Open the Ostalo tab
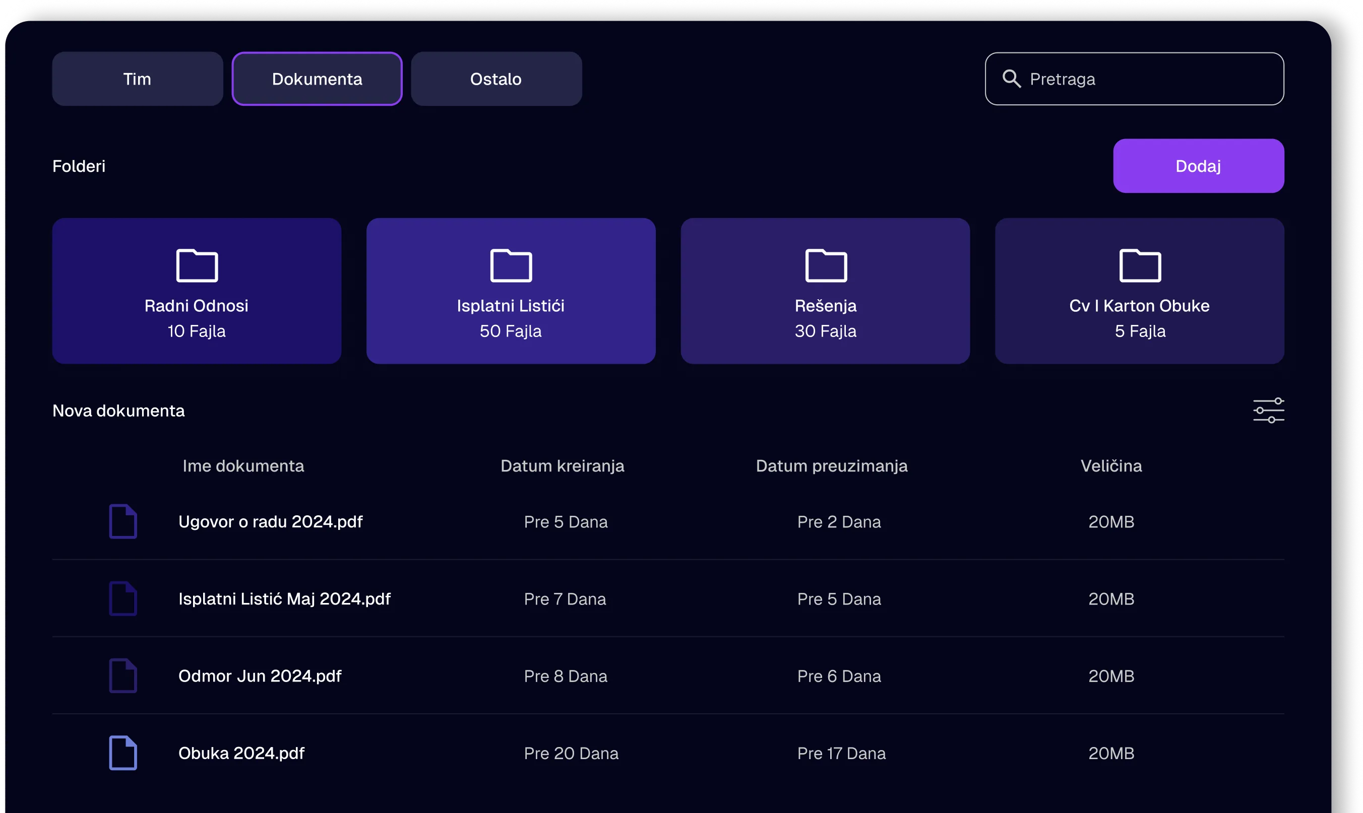This screenshot has width=1363, height=813. (496, 79)
